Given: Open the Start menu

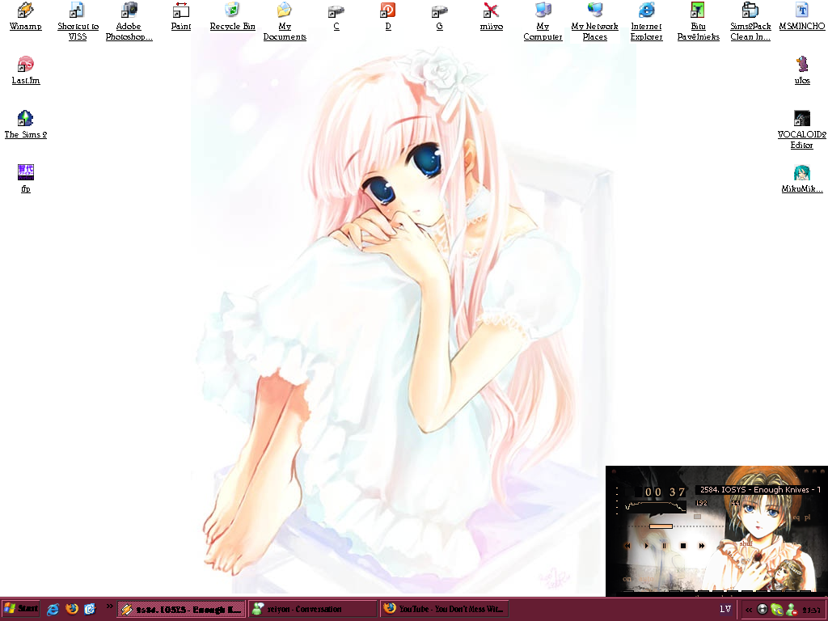Looking at the screenshot, I should coord(20,609).
